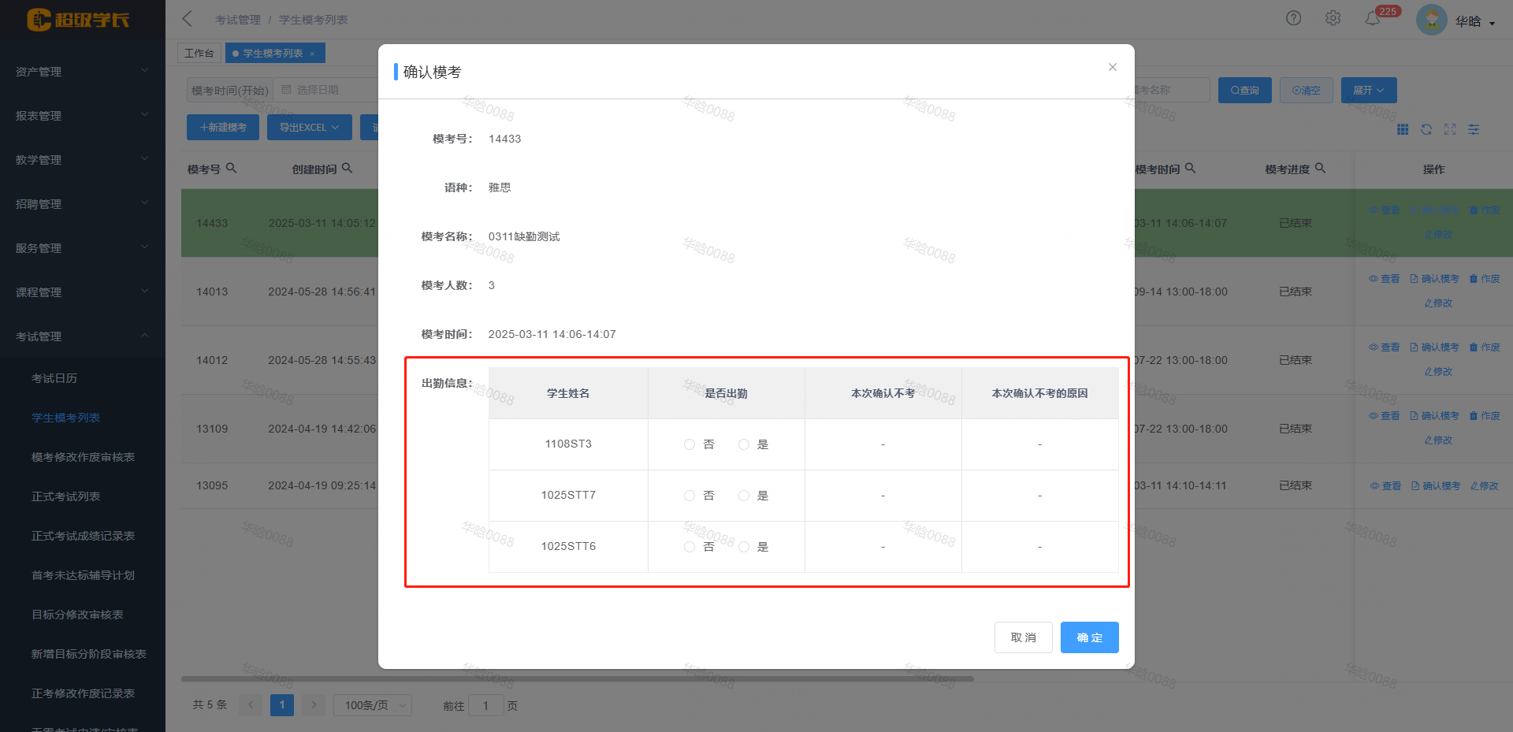This screenshot has width=1513, height=732.
Task: Select 否 attendance for student 1025STT6
Action: [x=690, y=546]
